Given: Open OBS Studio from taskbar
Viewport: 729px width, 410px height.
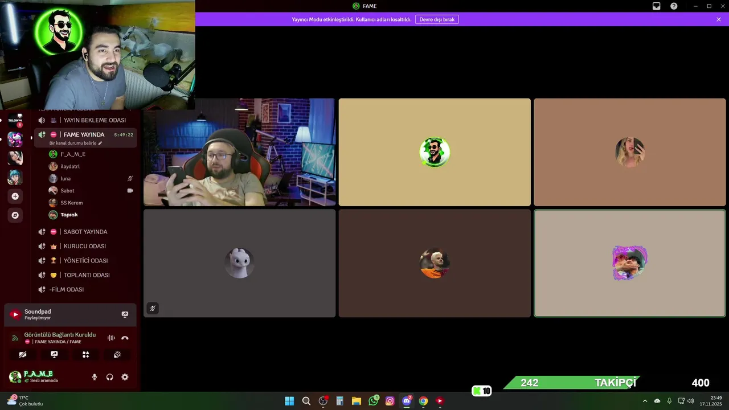Looking at the screenshot, I should [323, 401].
